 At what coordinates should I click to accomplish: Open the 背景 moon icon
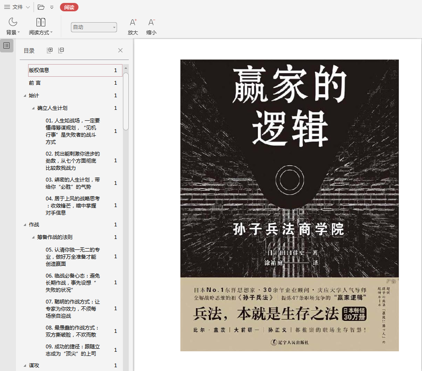(x=13, y=22)
